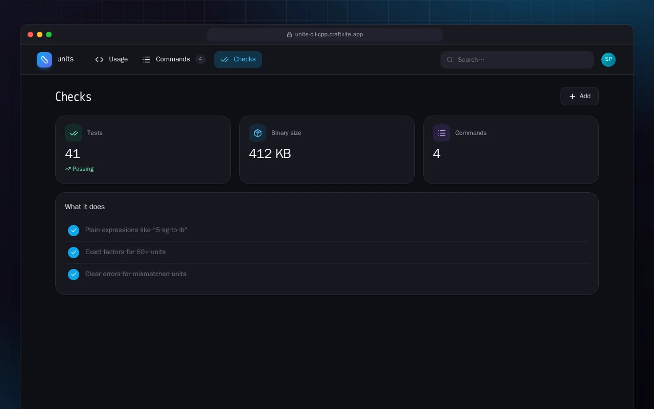Click the Commands card value 4
Viewport: 654px width, 409px height.
(x=437, y=154)
